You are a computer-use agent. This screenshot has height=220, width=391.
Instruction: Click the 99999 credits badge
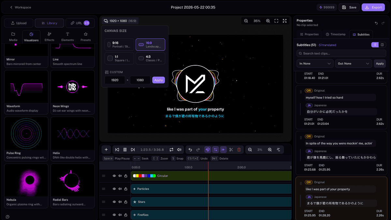[x=326, y=7]
